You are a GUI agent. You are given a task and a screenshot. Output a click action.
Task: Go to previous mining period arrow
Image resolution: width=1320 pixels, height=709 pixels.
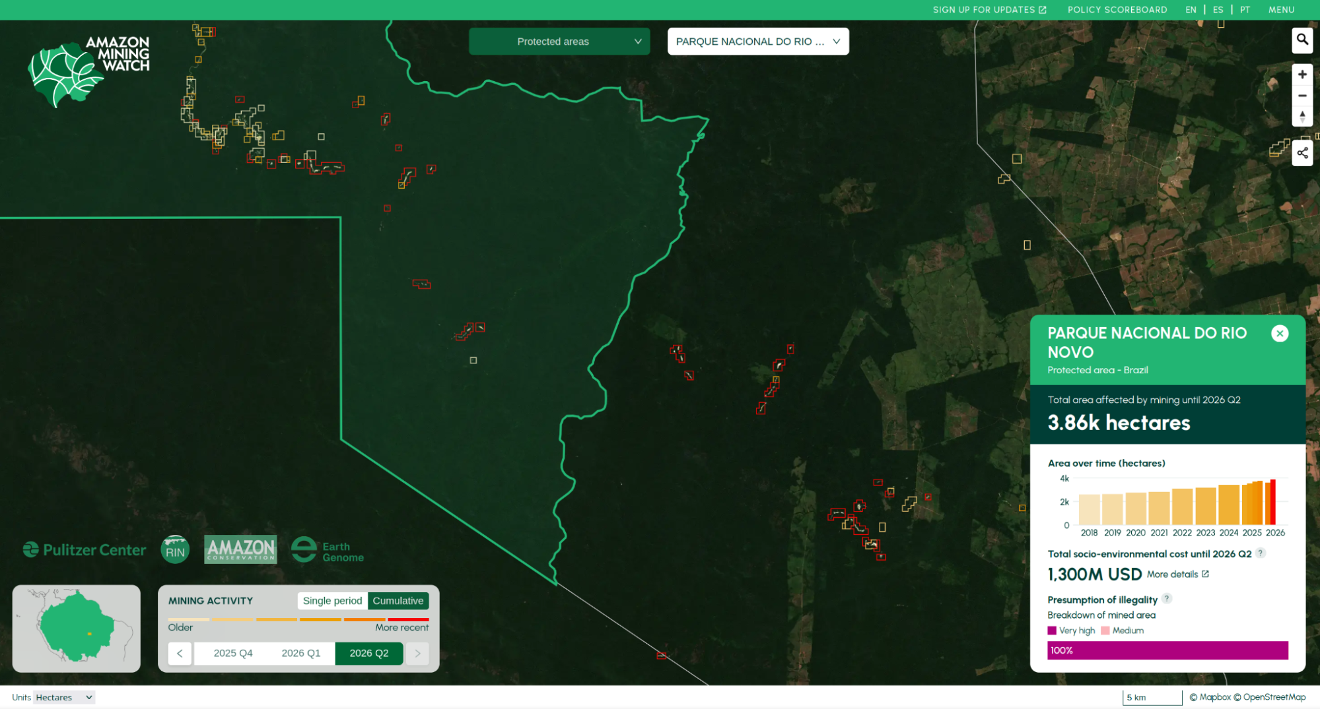[180, 653]
